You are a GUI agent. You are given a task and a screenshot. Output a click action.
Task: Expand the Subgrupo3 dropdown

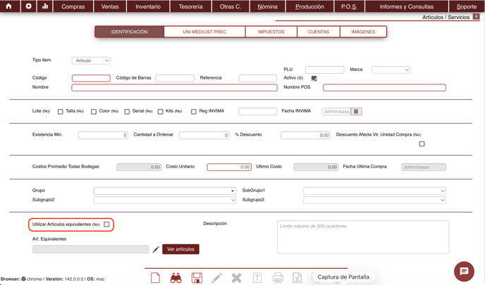coord(374,200)
